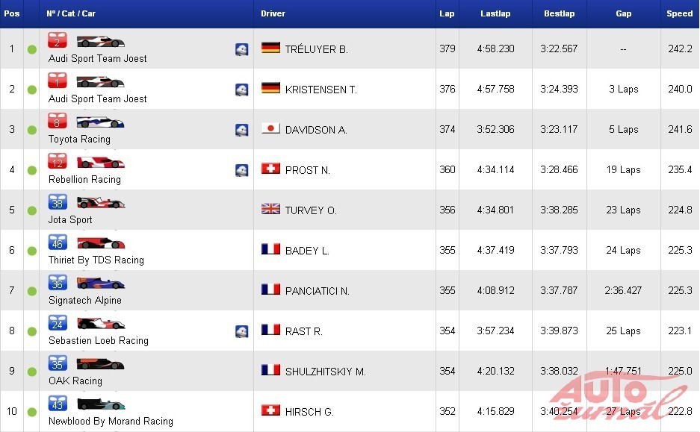Click the German flag beside Kristensen T.

tap(270, 89)
